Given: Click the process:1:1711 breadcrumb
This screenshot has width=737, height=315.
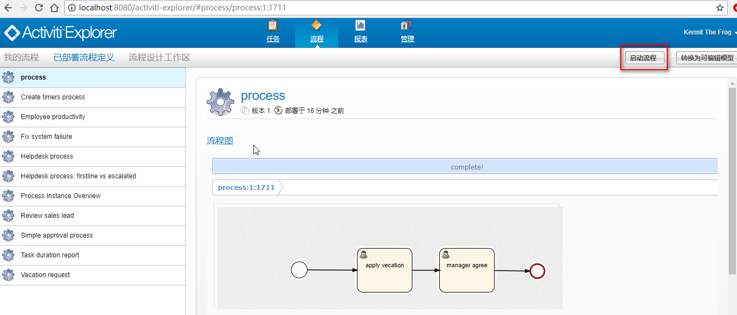Looking at the screenshot, I should [x=246, y=187].
